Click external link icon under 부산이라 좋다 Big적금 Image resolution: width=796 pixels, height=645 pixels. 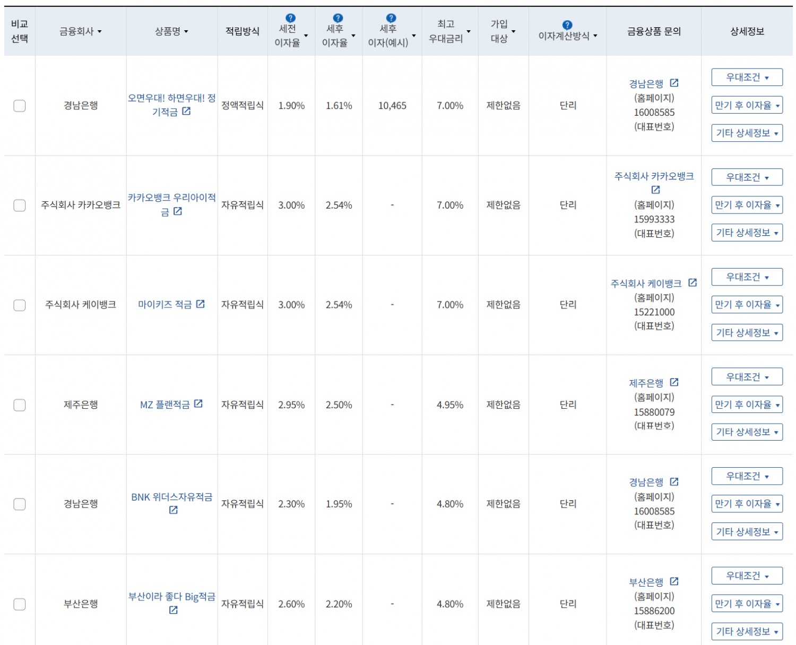(173, 610)
